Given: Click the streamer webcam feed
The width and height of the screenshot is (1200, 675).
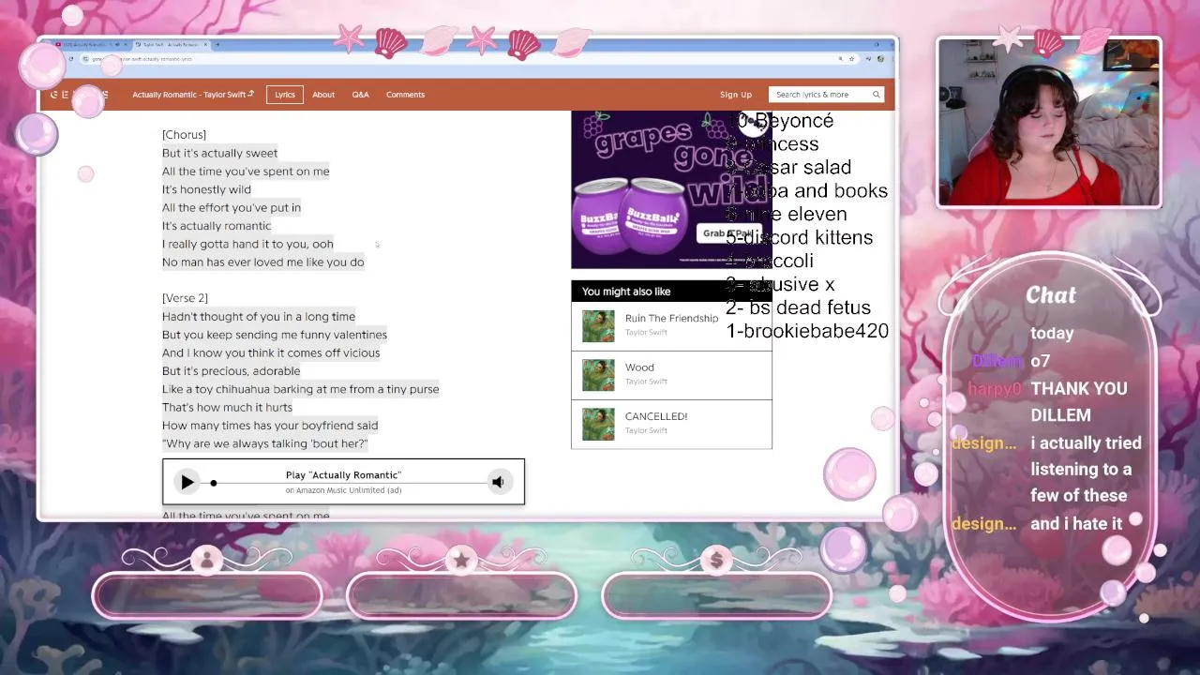Looking at the screenshot, I should [1049, 123].
